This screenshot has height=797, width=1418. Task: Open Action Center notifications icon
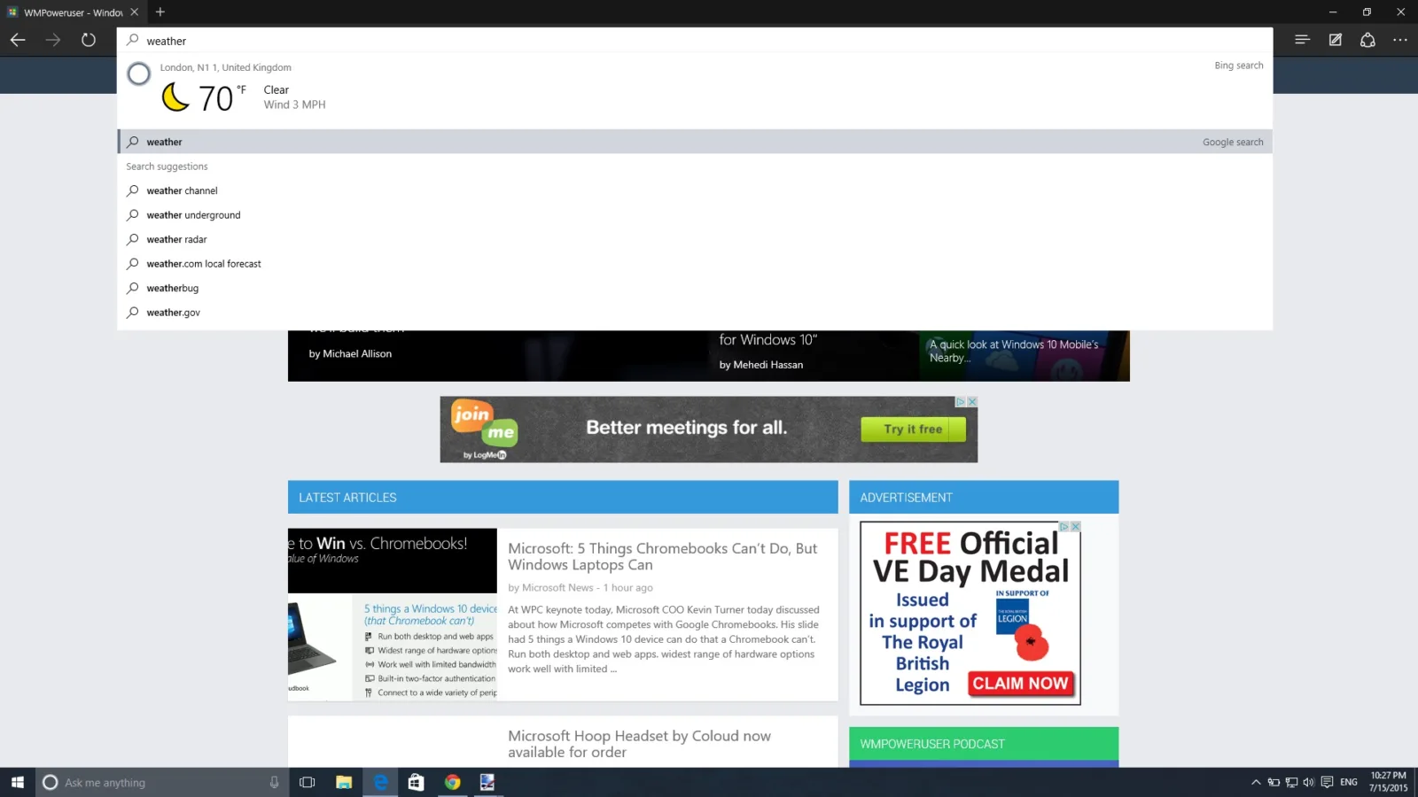(1327, 782)
